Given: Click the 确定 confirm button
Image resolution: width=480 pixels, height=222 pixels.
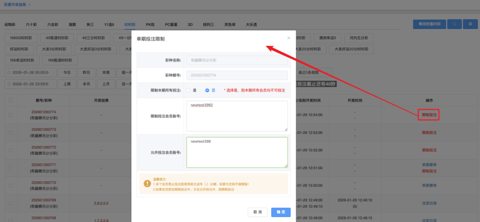Looking at the screenshot, I should (281, 212).
